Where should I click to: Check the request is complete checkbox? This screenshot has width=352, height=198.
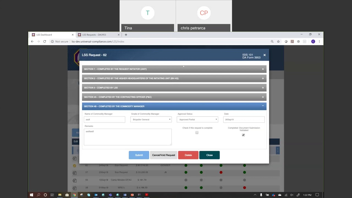[x=197, y=133]
